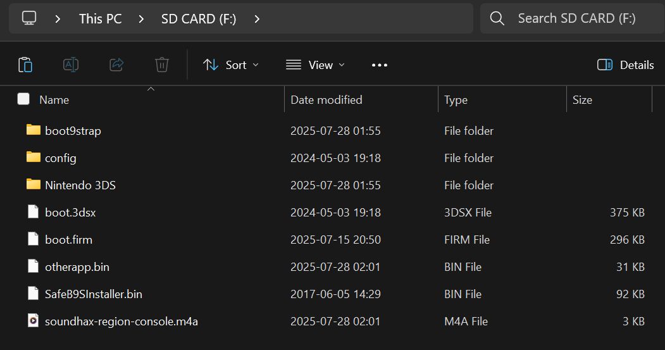Click BIN File type in otherapp.bin row
This screenshot has width=665, height=350.
463,267
